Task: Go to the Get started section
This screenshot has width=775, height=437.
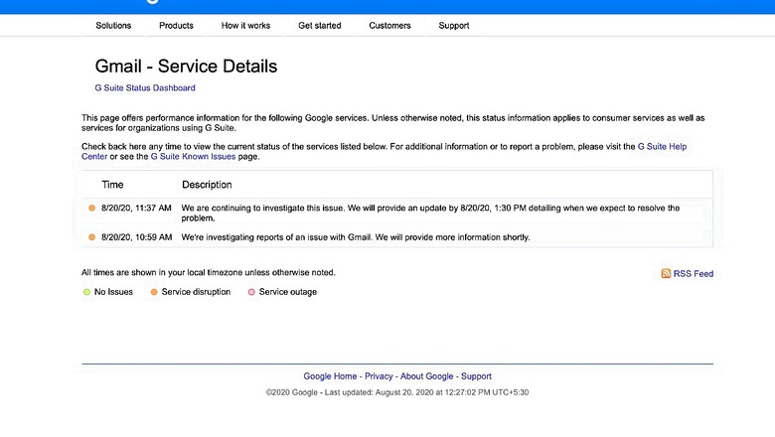Action: click(x=319, y=26)
